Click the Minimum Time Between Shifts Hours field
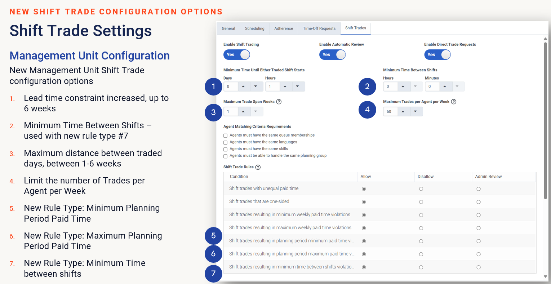The width and height of the screenshot is (551, 284). coord(390,86)
